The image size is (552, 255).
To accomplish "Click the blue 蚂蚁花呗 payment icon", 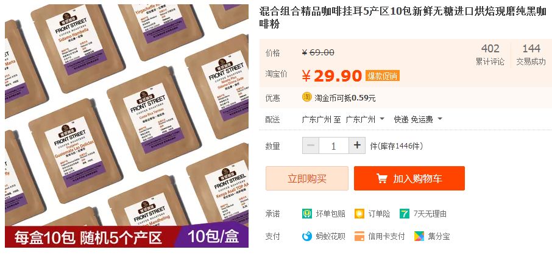I will 307,236.
